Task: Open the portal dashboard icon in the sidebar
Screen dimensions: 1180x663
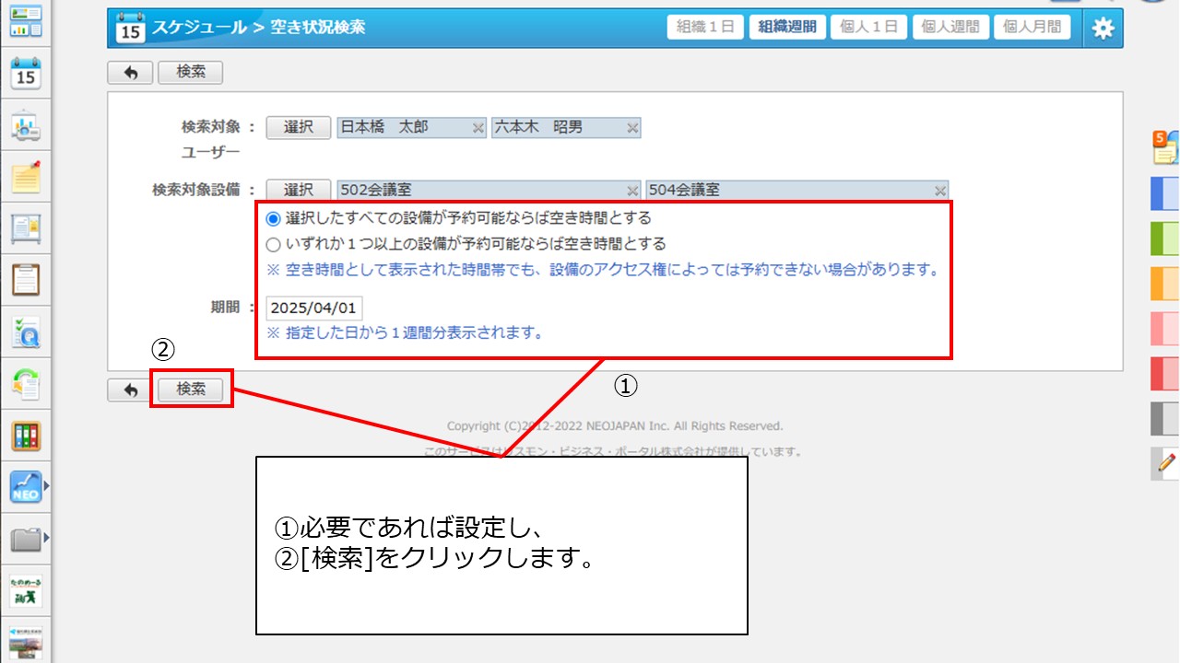Action: (26, 20)
